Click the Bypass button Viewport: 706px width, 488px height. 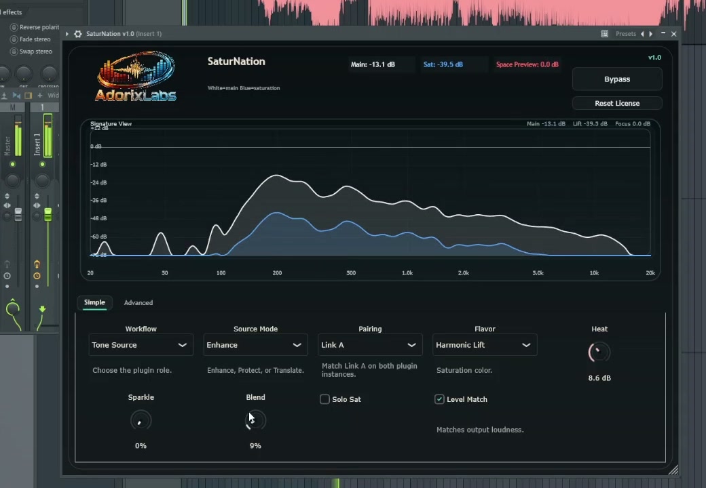(617, 79)
